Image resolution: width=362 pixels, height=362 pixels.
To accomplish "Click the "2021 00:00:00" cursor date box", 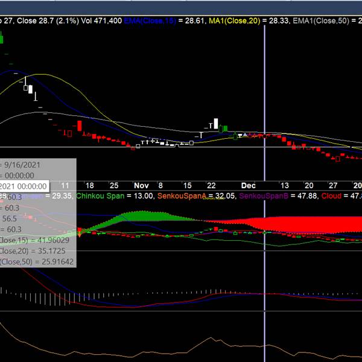I will coord(24,186).
